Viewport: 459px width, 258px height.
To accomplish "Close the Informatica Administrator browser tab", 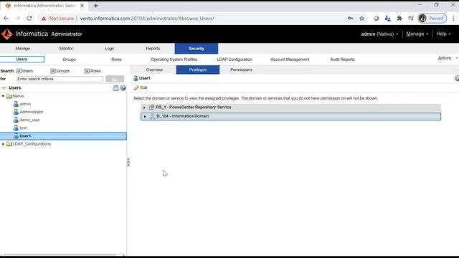I will click(x=82, y=6).
